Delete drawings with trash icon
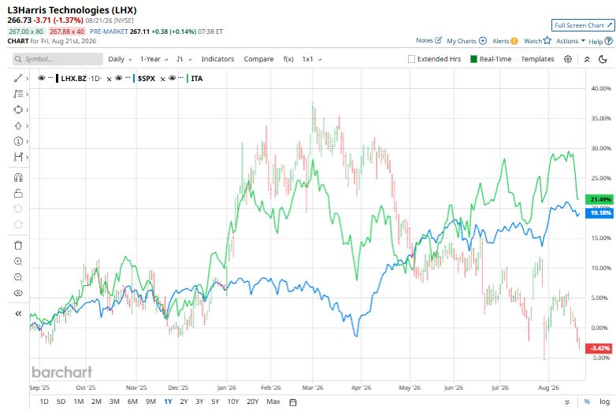Screen dimensions: 616x411 [18, 246]
